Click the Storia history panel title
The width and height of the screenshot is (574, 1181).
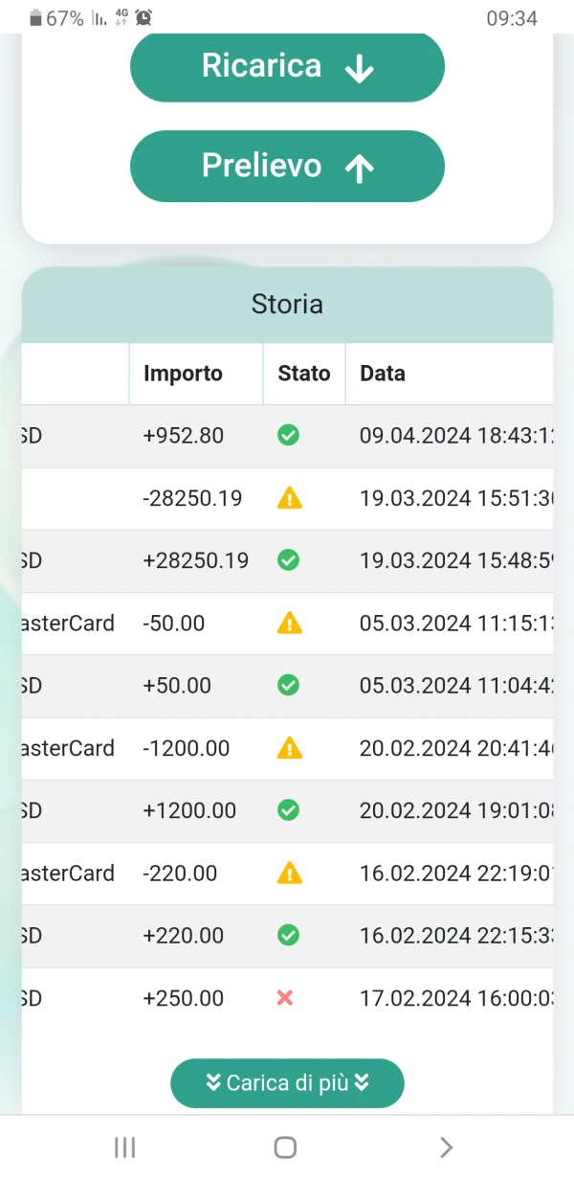click(x=287, y=305)
